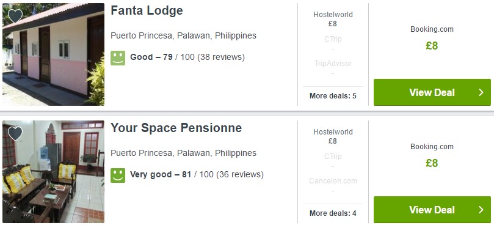The image size is (494, 225).
Task: Open Fanta Lodge hotel title
Action: 147,11
